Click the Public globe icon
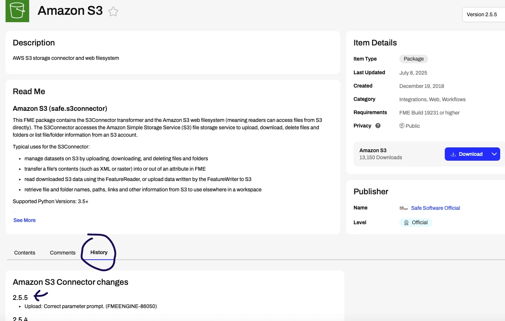Image resolution: width=505 pixels, height=321 pixels. [402, 126]
